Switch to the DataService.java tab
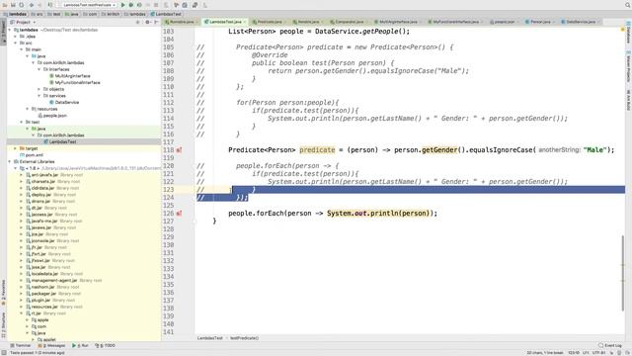 [581, 22]
